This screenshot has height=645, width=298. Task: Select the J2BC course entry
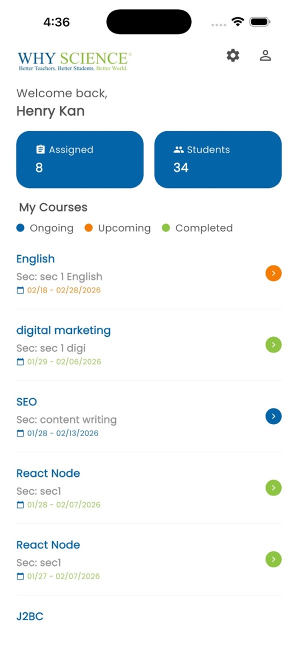point(30,616)
